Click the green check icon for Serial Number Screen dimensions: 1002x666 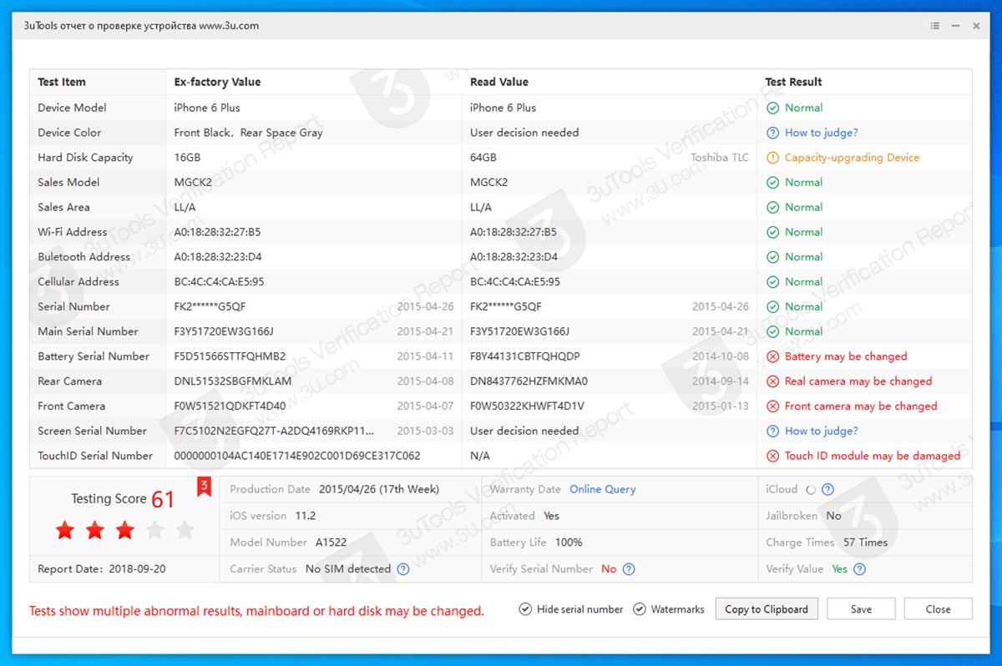pyautogui.click(x=772, y=307)
